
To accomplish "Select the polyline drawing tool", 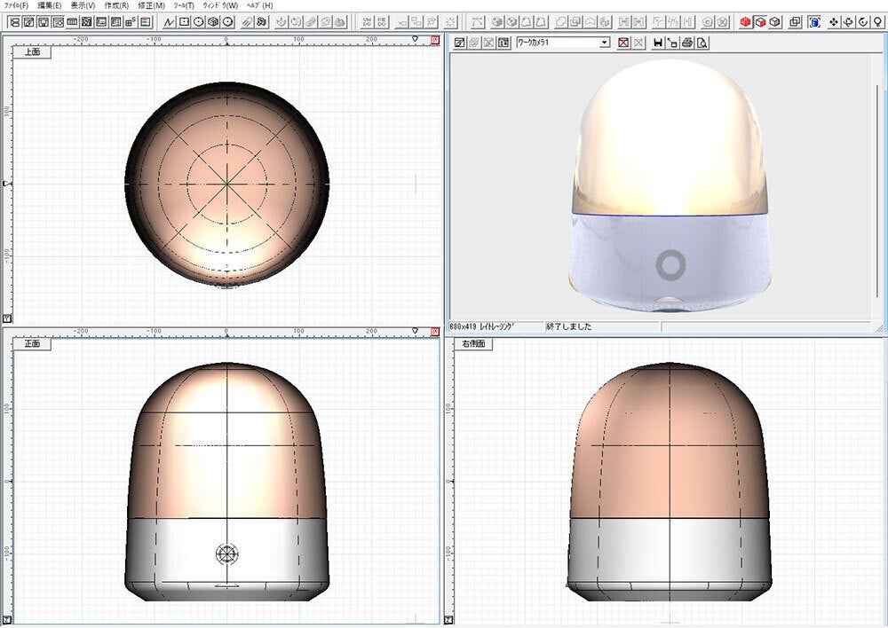I will coord(170,21).
